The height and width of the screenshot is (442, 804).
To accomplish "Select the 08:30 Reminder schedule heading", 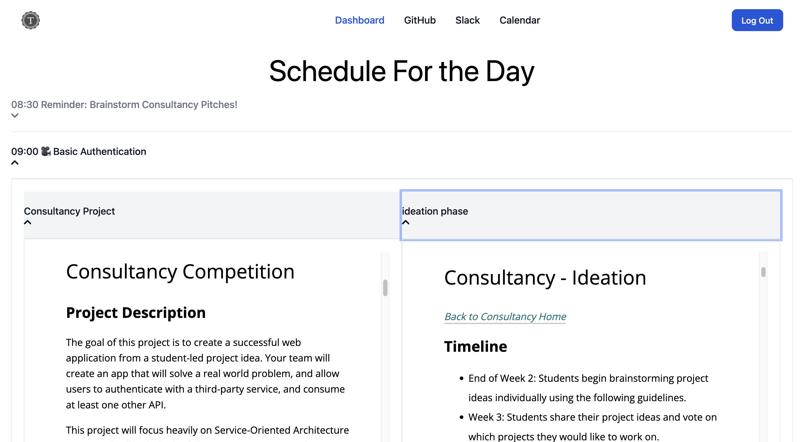I will [124, 105].
